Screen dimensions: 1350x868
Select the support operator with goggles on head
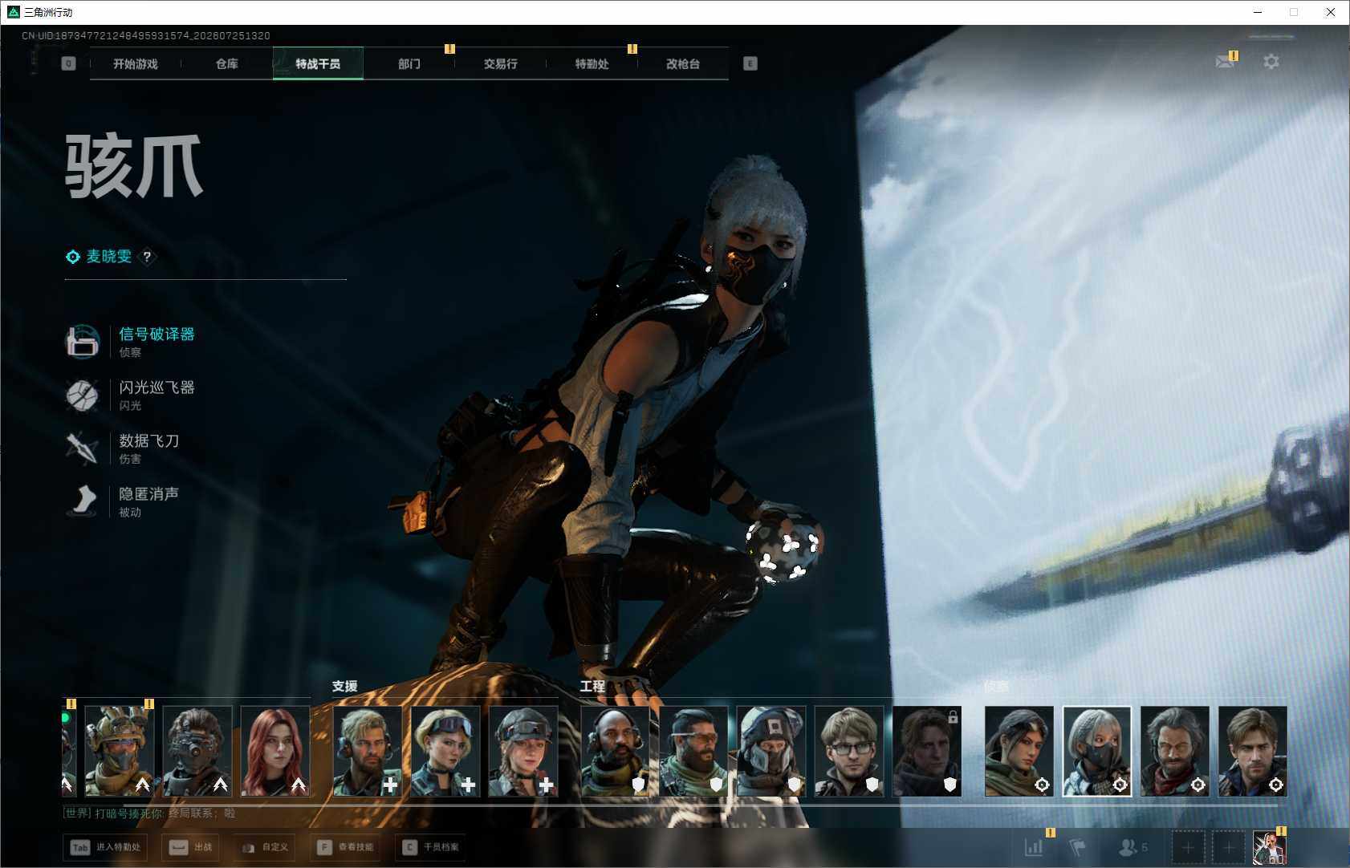(445, 751)
